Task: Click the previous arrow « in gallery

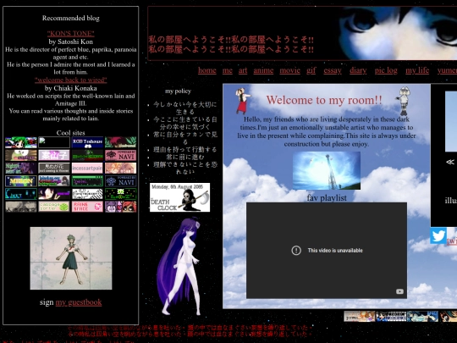Action: (450, 162)
